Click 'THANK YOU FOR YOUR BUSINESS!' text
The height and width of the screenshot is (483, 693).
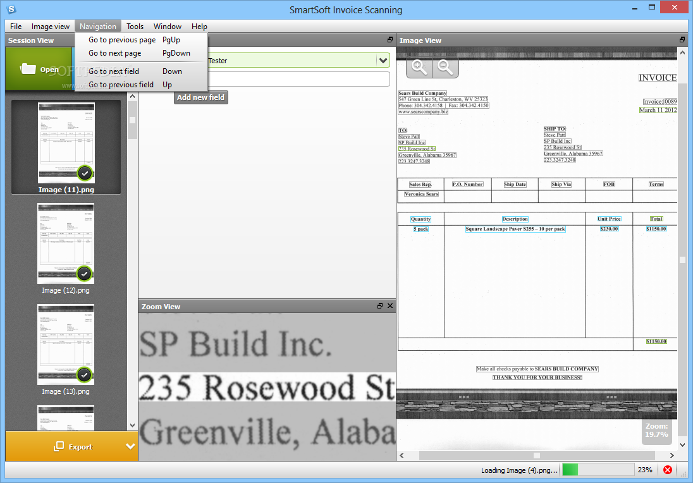click(537, 377)
